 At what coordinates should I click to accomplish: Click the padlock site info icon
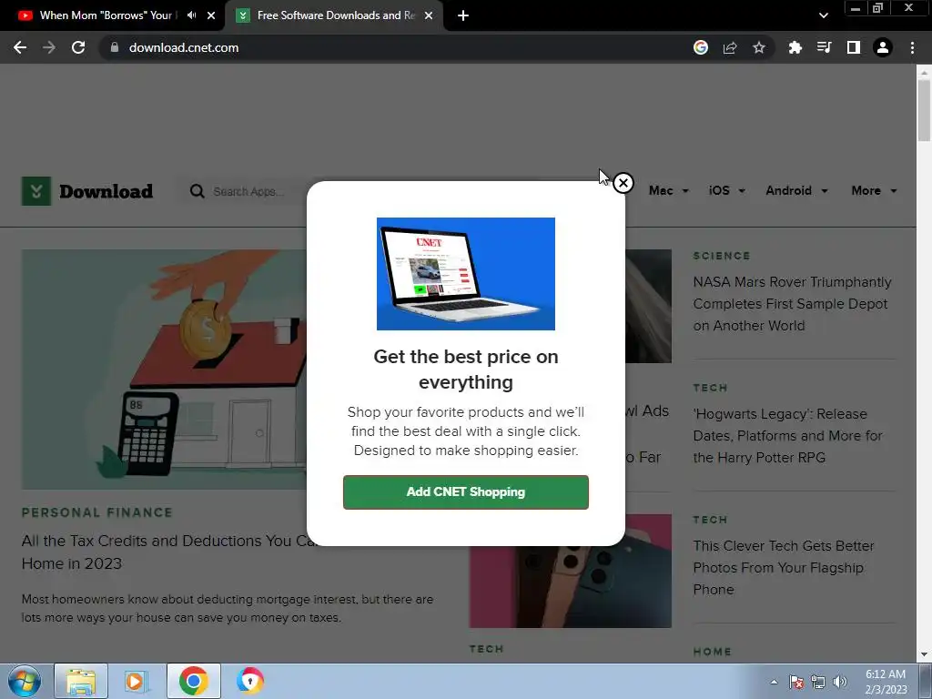[x=115, y=47]
